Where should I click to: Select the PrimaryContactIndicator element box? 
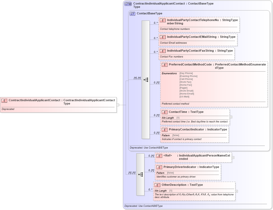point(195,134)
